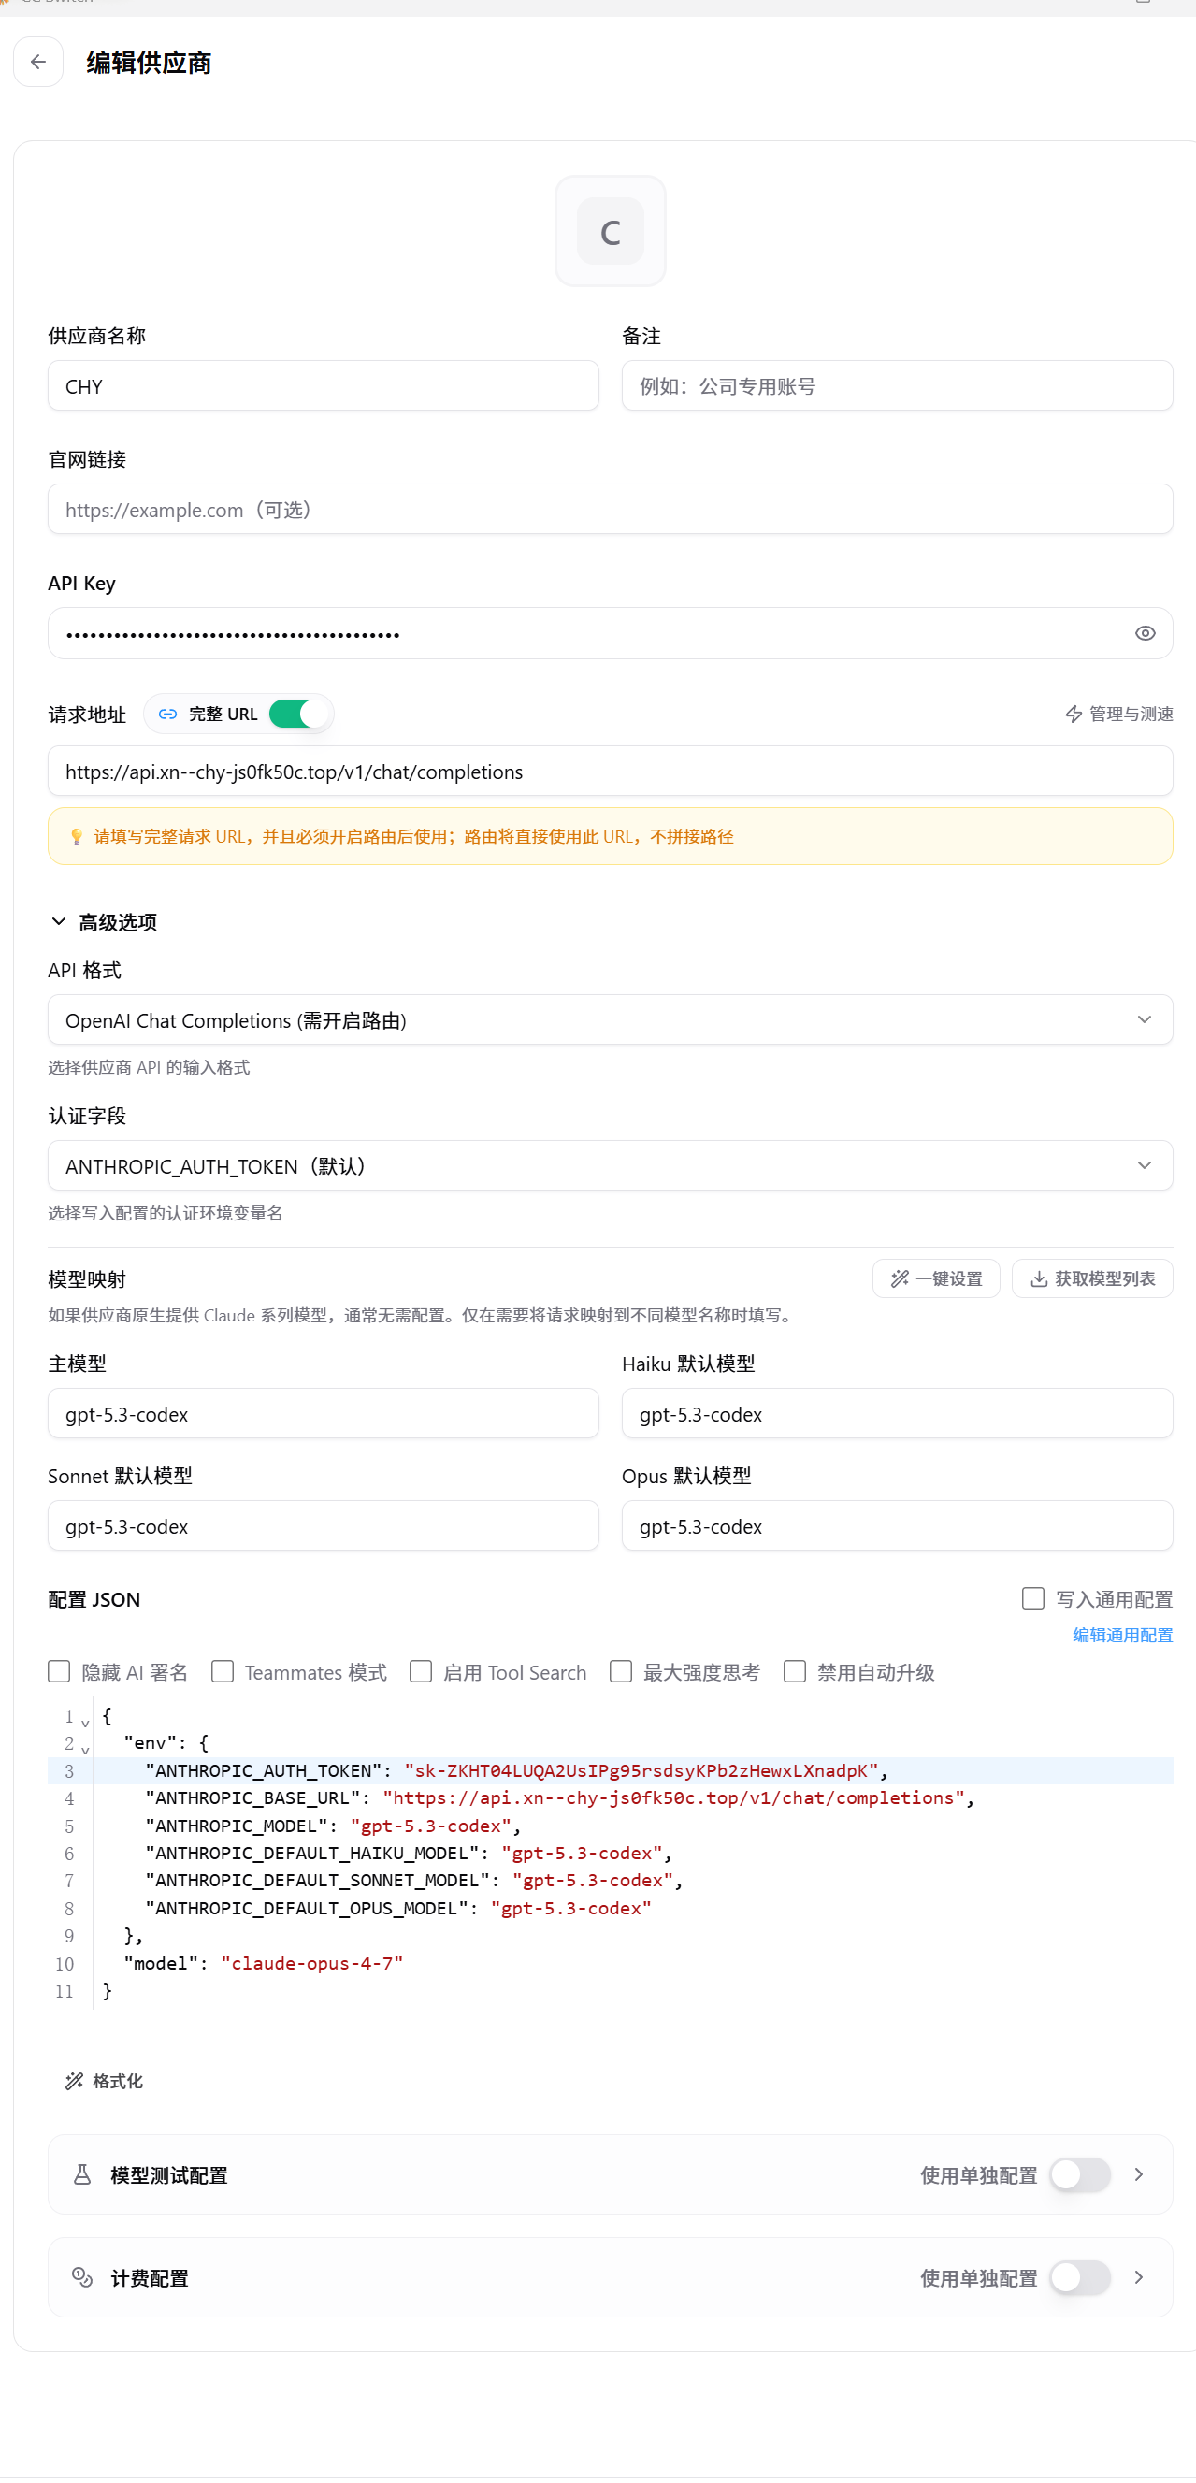The height and width of the screenshot is (2483, 1196).
Task: Open 编辑通用配置 link
Action: tap(1122, 1635)
